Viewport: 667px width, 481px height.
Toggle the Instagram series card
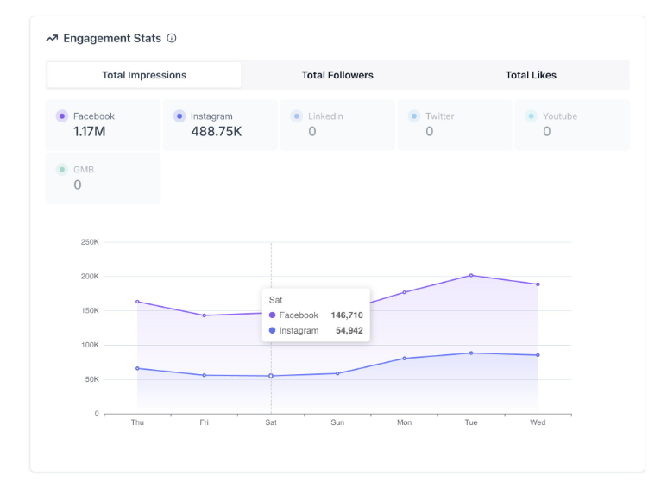(220, 125)
